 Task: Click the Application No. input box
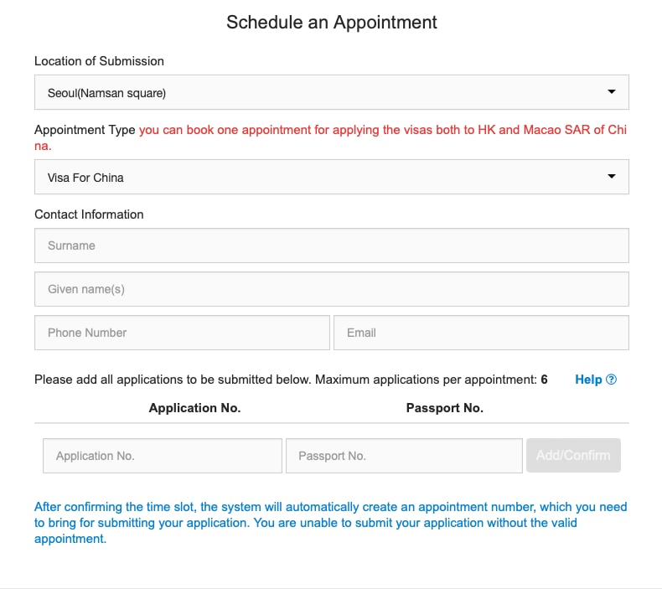pyautogui.click(x=163, y=456)
